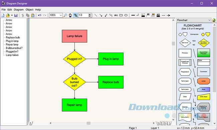Select diagram page tab 1 below the canvas

(x=31, y=123)
